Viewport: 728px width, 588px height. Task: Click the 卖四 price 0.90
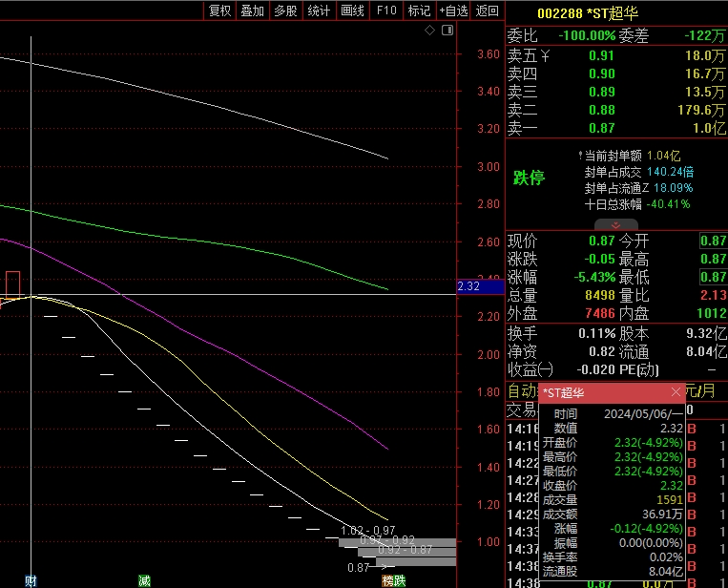pyautogui.click(x=601, y=73)
